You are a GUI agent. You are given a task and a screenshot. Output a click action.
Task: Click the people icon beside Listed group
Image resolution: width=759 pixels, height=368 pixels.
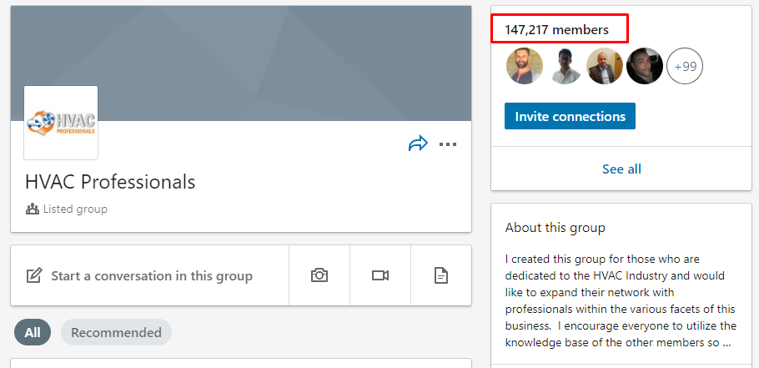click(x=33, y=209)
